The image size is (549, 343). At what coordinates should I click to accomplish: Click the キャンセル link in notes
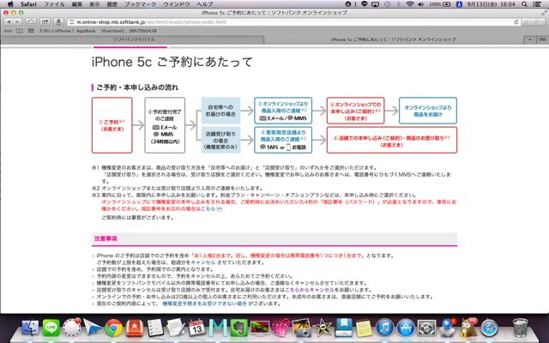click(x=203, y=262)
